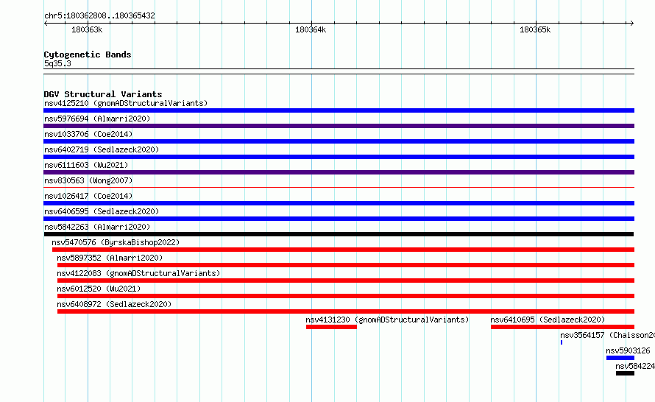This screenshot has width=655, height=402.
Task: Click the Cytogenetic Bands track title
Action: point(88,54)
